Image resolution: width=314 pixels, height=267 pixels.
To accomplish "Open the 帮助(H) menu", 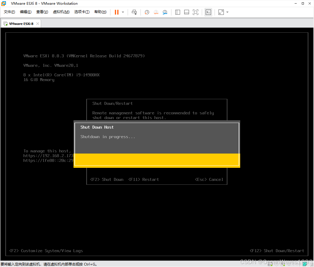I will tap(100, 12).
